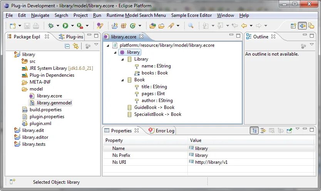Click the Debug bug icon
This screenshot has height=191, width=321.
click(x=51, y=26)
